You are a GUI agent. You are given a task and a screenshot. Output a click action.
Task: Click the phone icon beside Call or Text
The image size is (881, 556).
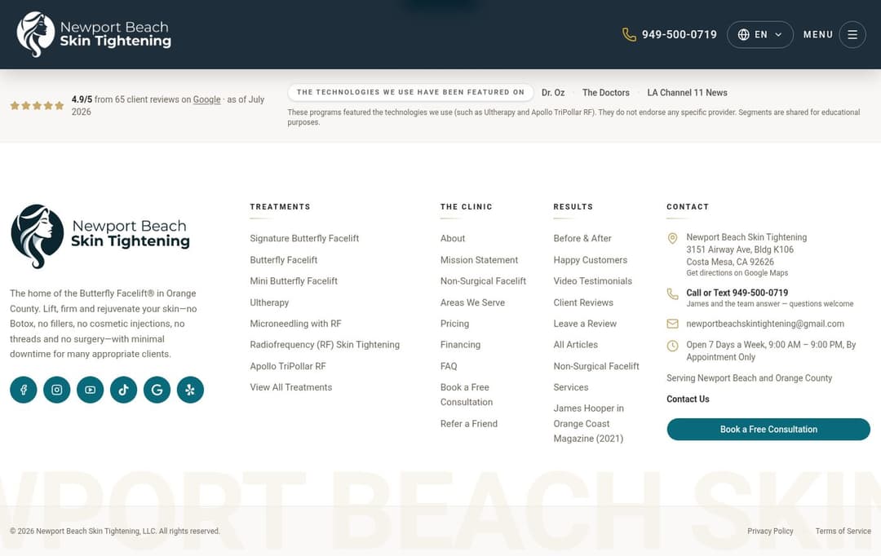pos(672,293)
